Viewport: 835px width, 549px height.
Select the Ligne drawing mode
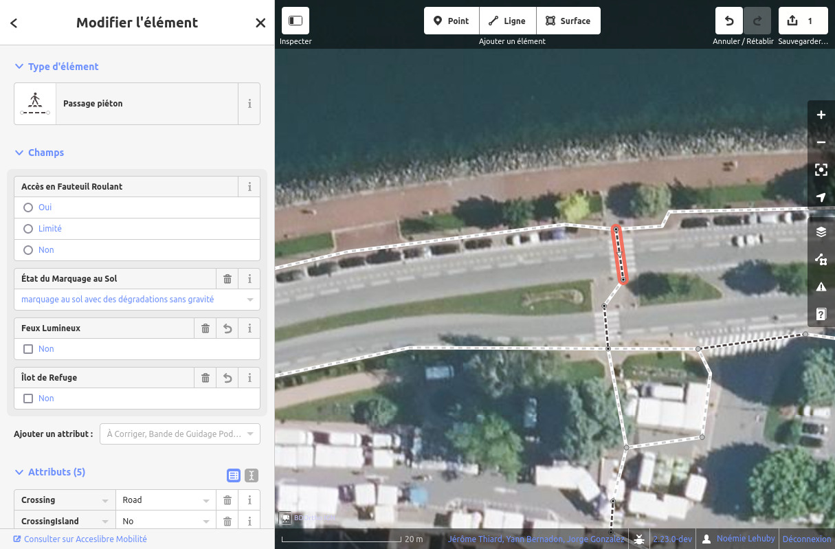[507, 21]
